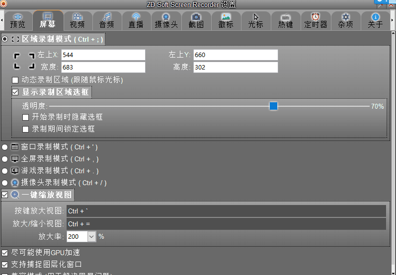The height and width of the screenshot is (275, 396).
Task: Uncheck 尽可能使用GPU加速 checkbox
Action: [5, 253]
